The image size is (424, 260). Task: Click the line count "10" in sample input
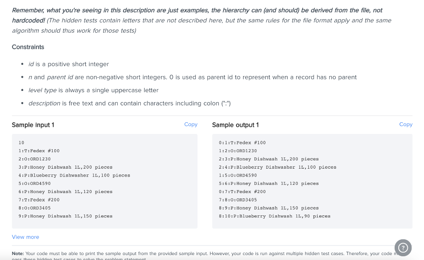coord(22,143)
